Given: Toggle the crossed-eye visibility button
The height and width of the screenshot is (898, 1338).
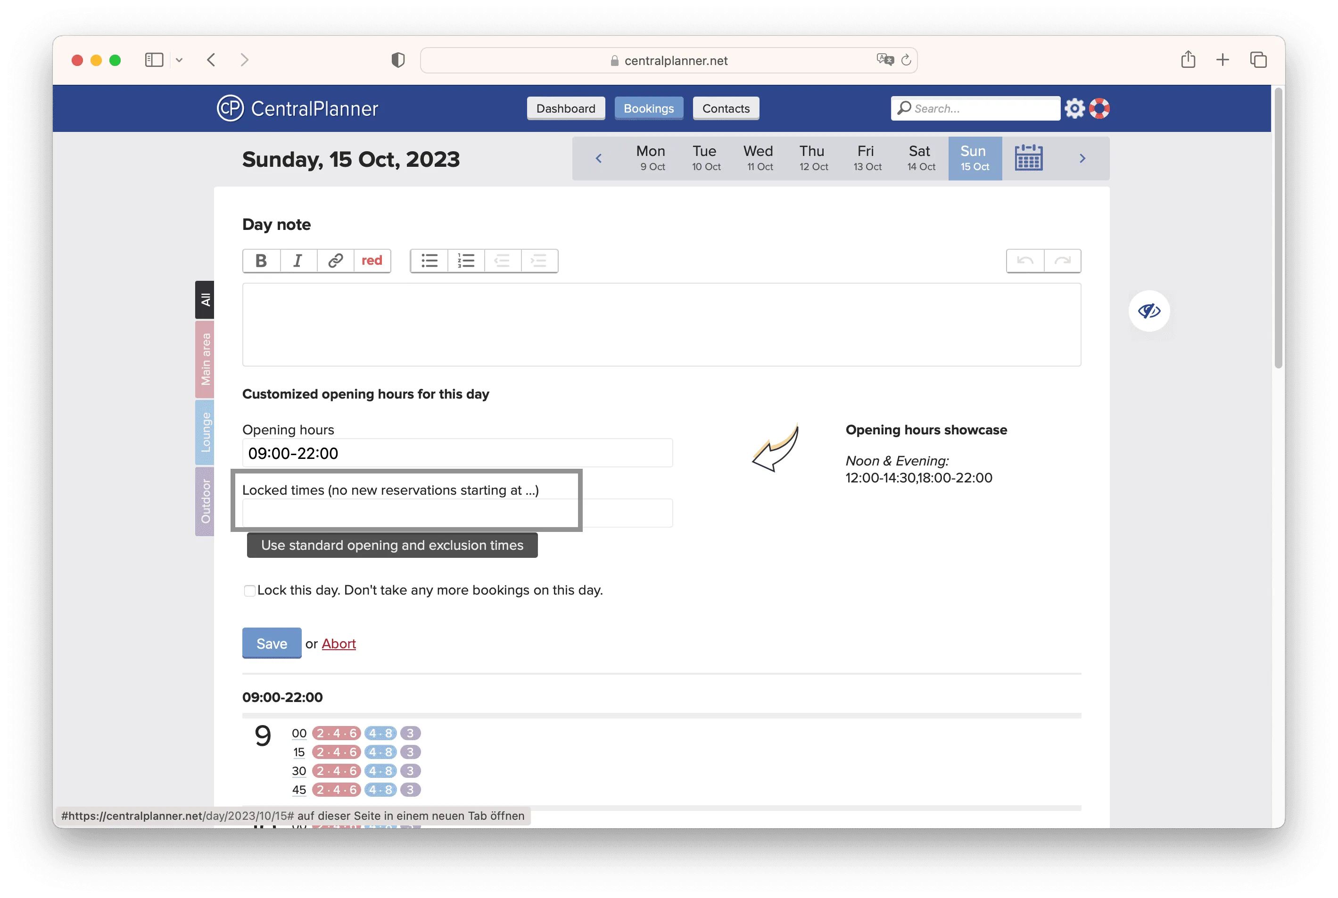Looking at the screenshot, I should (1149, 311).
